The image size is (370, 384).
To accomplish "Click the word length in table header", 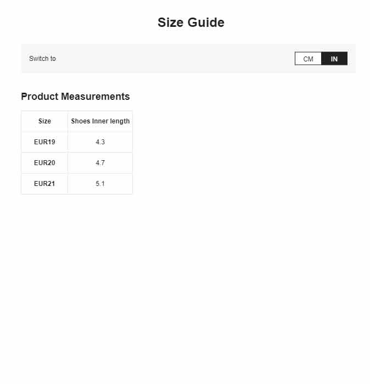I will [120, 121].
